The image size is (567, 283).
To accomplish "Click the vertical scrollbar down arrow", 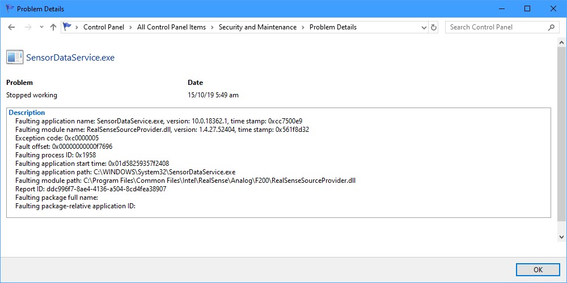I will [562, 237].
